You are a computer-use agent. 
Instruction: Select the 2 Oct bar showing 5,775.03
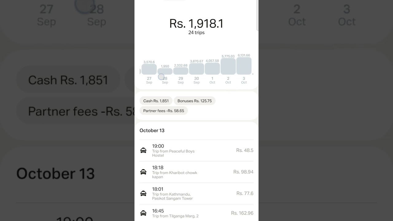click(228, 66)
